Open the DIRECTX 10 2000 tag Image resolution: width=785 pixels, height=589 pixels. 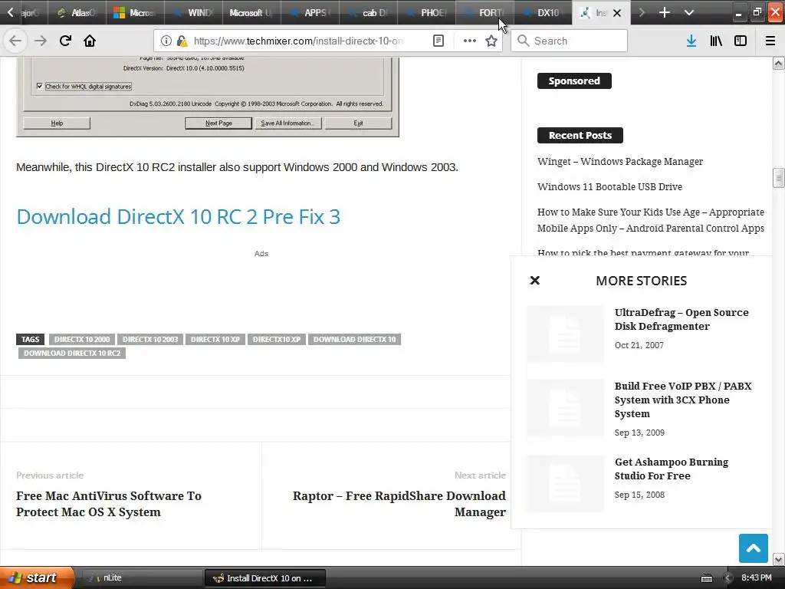click(x=82, y=339)
